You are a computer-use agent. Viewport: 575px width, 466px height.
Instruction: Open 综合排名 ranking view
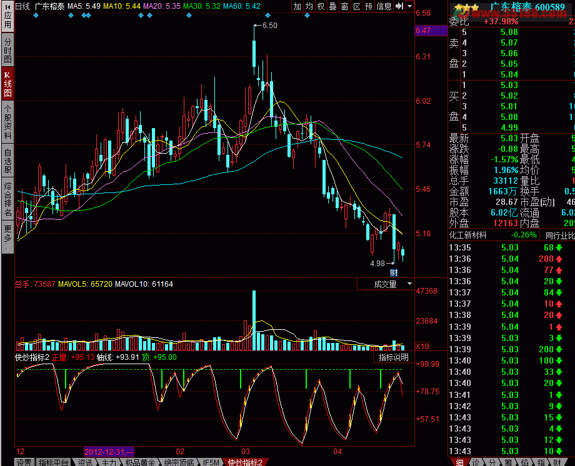pos(7,199)
